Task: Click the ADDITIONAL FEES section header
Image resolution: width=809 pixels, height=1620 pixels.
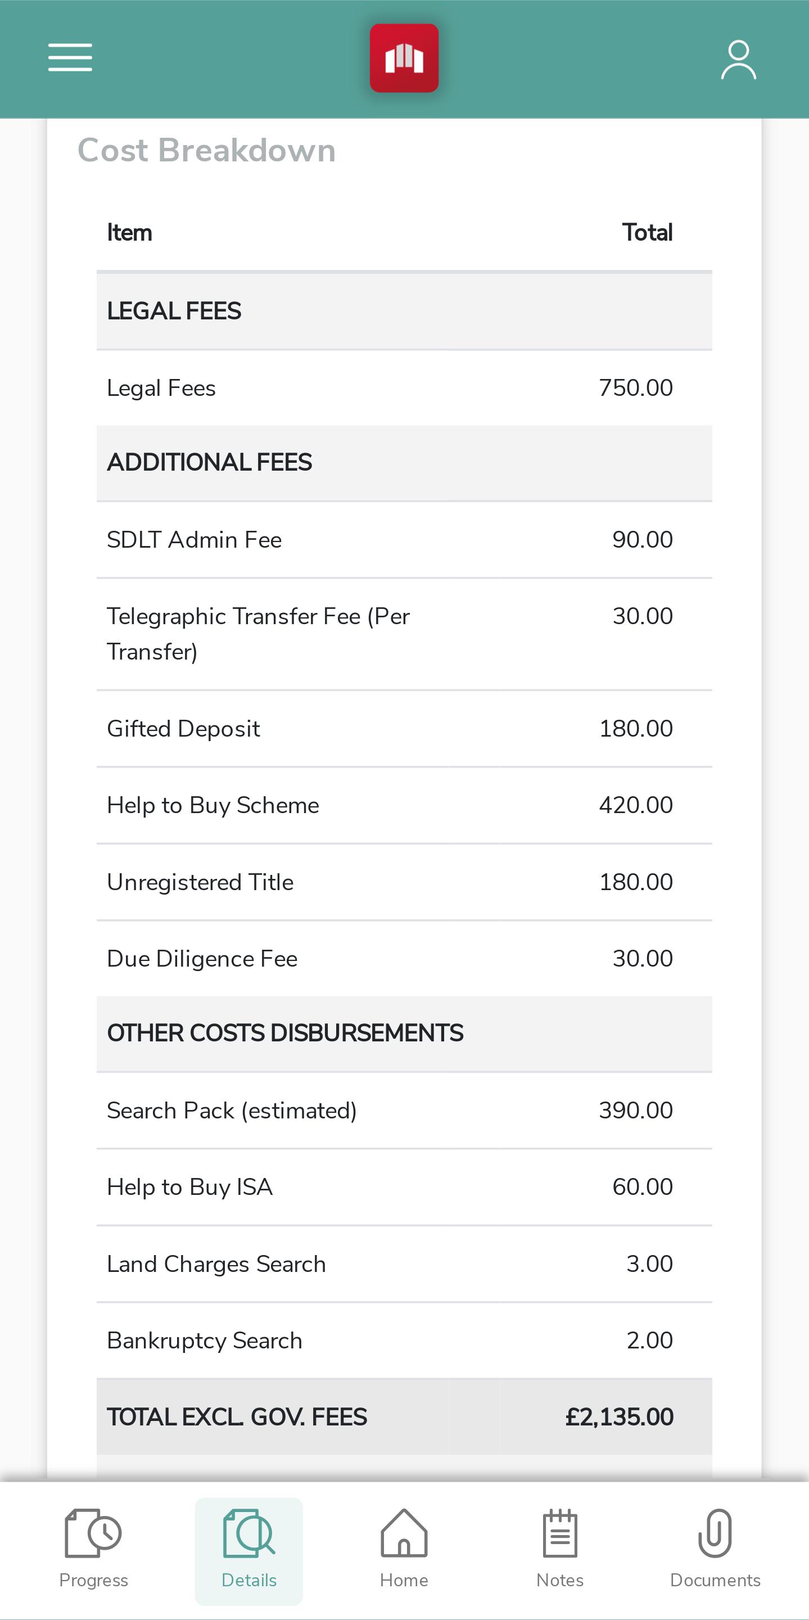Action: [404, 463]
